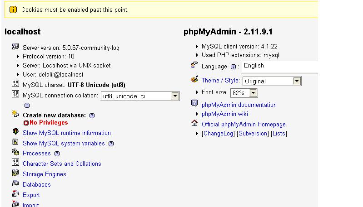363x207 pixels.
Task: Visit the Official phpMyAdmin Homepage link
Action: pyautogui.click(x=244, y=125)
